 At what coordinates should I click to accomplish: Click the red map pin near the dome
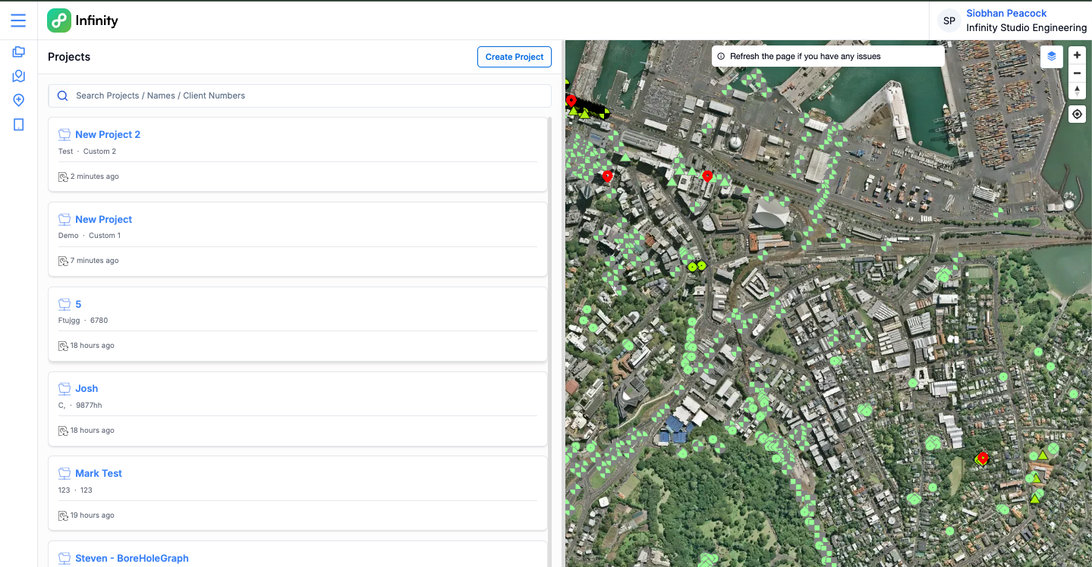pyautogui.click(x=707, y=176)
